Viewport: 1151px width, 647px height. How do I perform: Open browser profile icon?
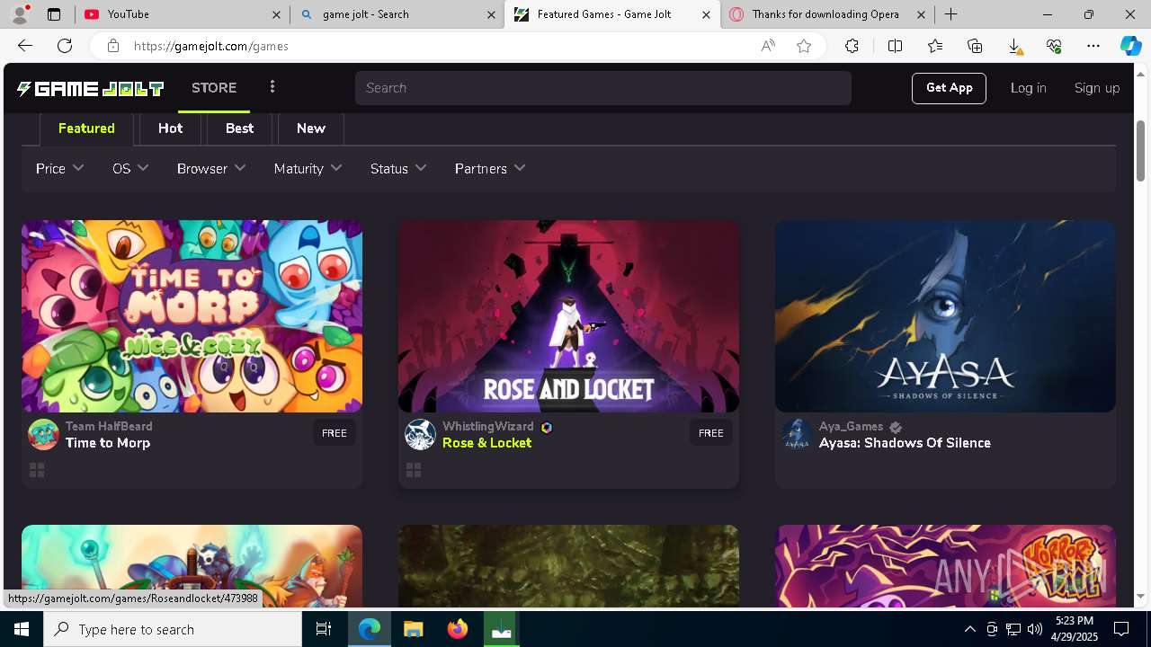19,14
